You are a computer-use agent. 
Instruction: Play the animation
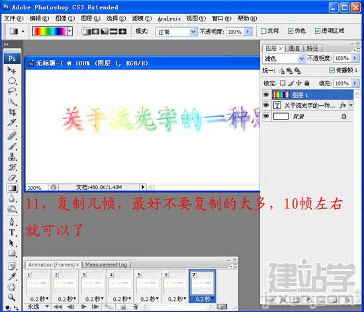[x=84, y=307]
